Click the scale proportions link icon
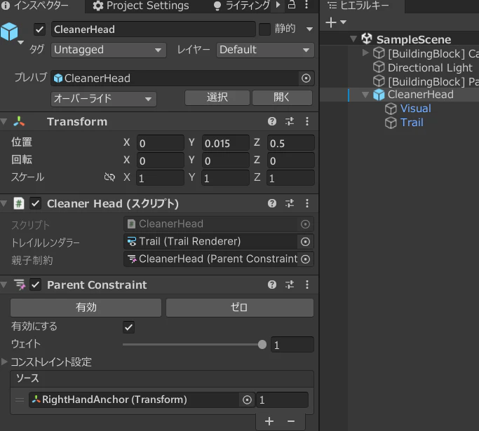This screenshot has height=431, width=479. click(109, 177)
